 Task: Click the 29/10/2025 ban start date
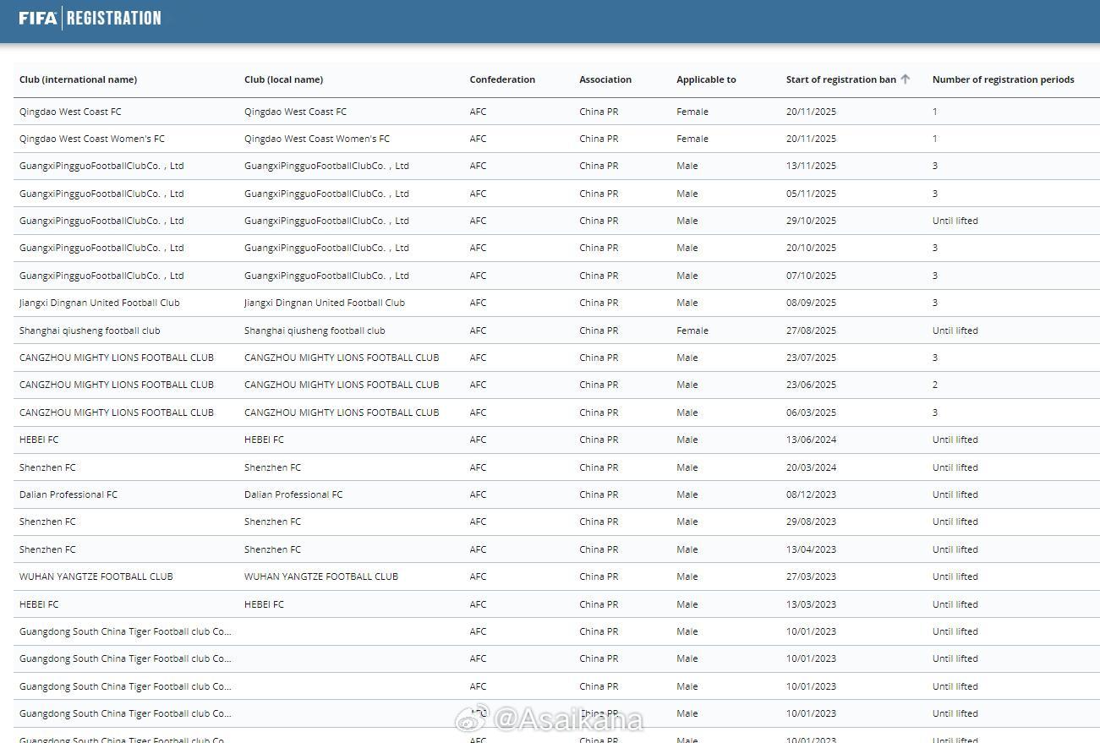coord(811,221)
